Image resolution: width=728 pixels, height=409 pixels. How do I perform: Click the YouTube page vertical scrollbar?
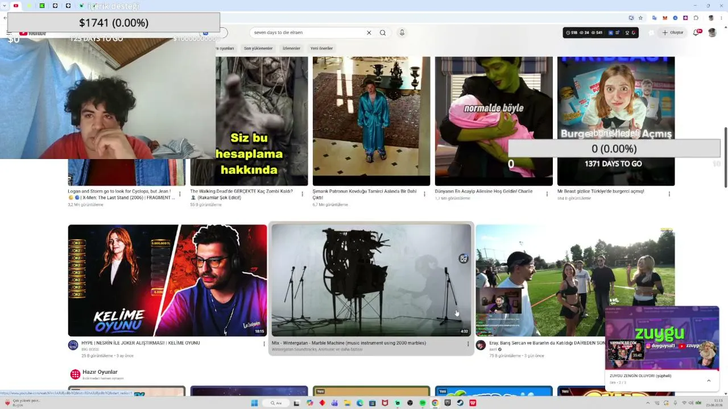725,157
